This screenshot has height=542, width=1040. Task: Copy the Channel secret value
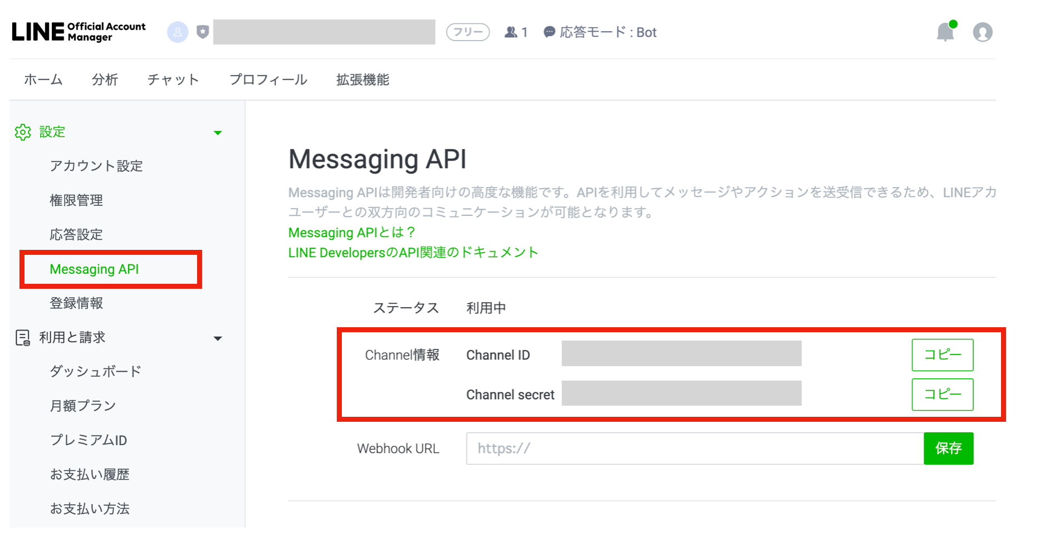tap(943, 395)
